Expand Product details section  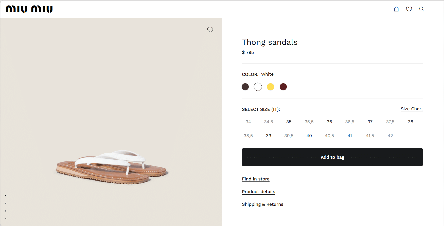(x=258, y=192)
